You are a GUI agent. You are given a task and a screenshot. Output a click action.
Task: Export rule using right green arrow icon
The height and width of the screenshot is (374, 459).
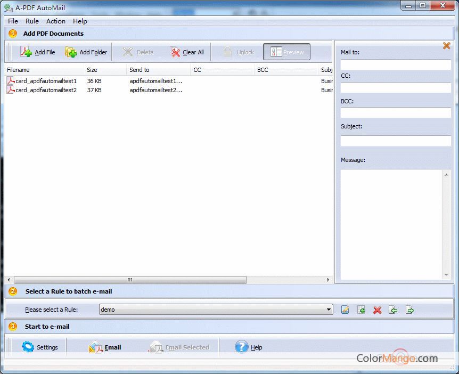click(x=409, y=310)
